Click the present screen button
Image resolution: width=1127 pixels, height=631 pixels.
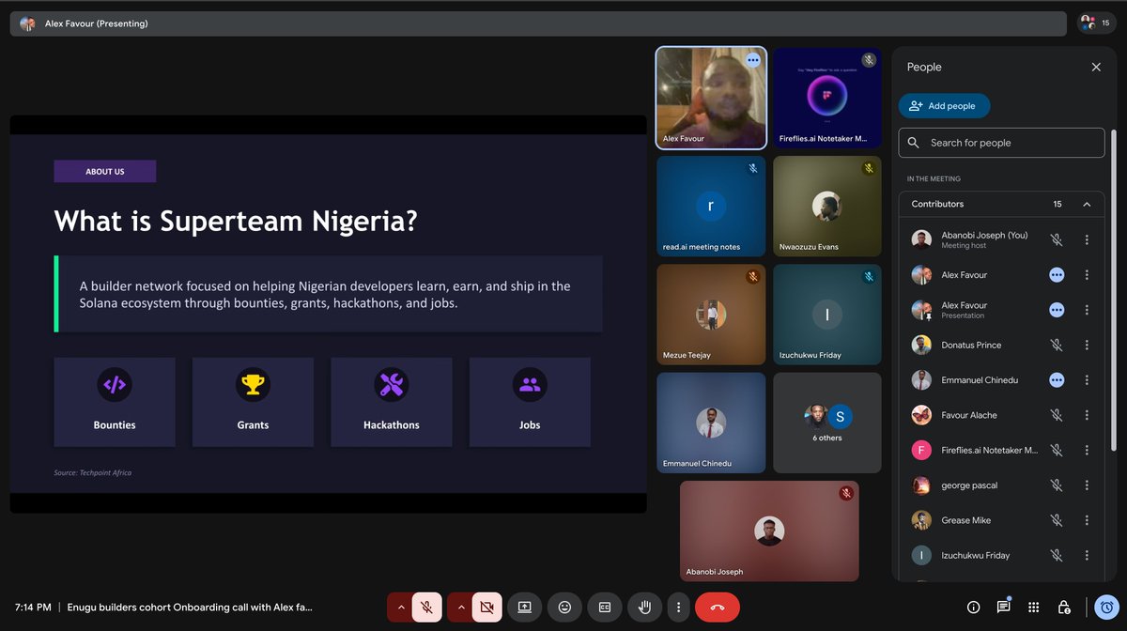(x=525, y=608)
